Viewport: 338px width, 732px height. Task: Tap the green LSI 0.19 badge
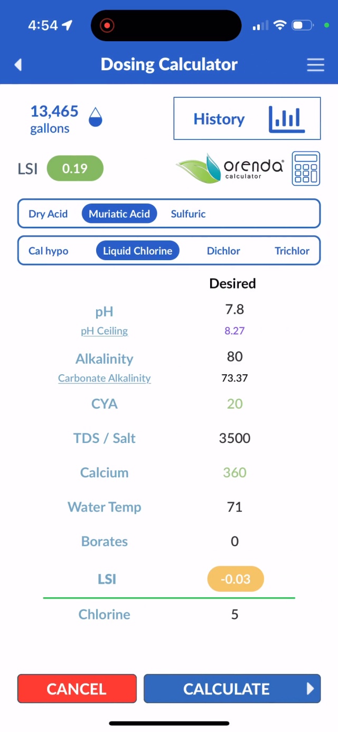(x=75, y=169)
